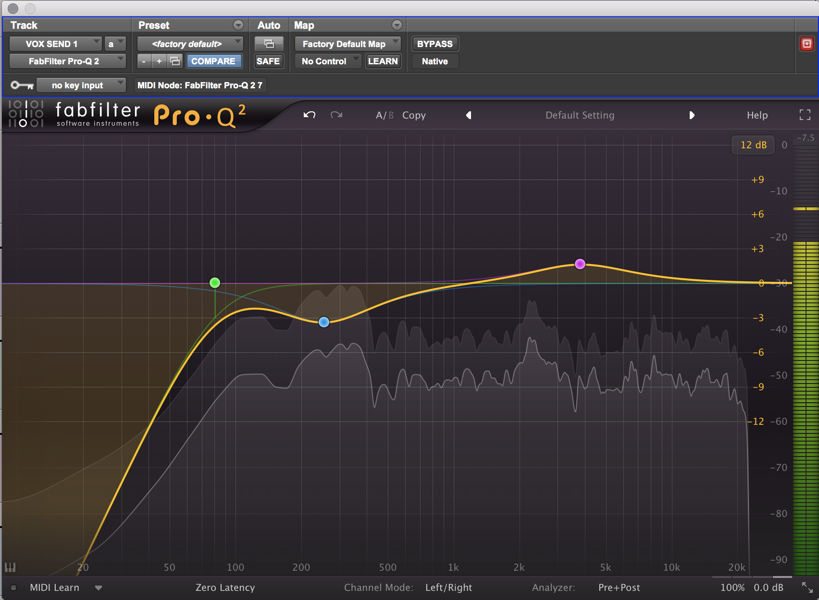819x600 pixels.
Task: Open Pre+Post analyzer settings
Action: click(x=619, y=588)
